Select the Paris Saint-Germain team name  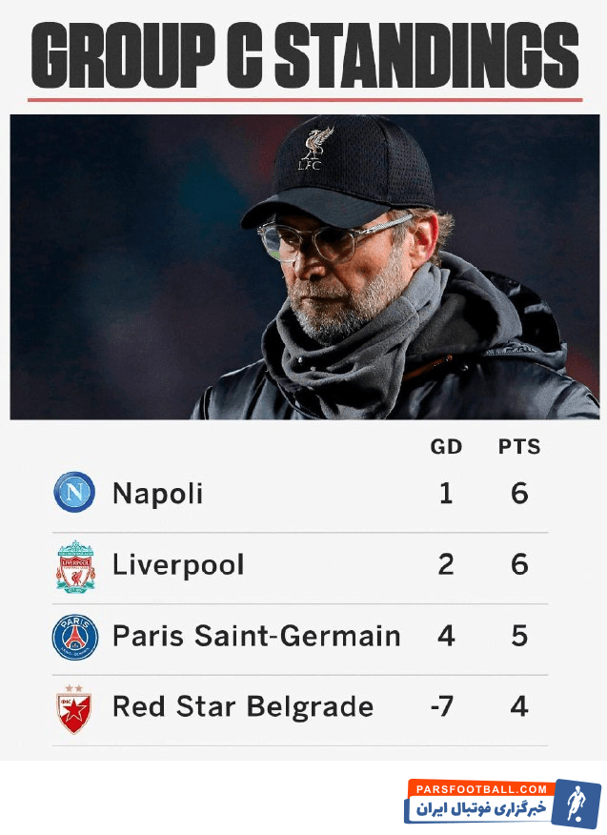[256, 636]
